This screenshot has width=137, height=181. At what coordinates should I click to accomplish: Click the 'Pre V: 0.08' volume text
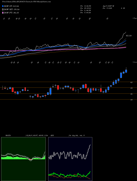pyautogui.click(x=107, y=8)
